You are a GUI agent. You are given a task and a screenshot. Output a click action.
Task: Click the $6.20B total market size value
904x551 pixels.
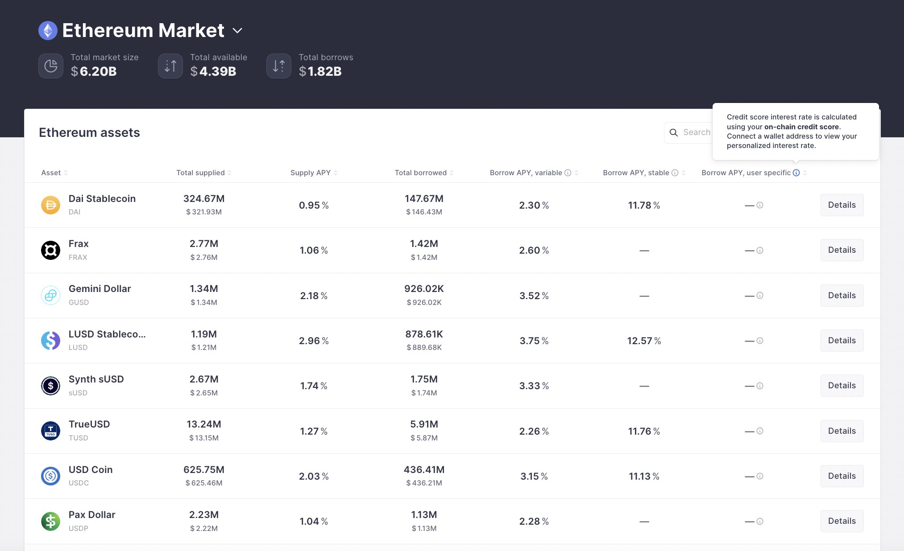pos(94,71)
